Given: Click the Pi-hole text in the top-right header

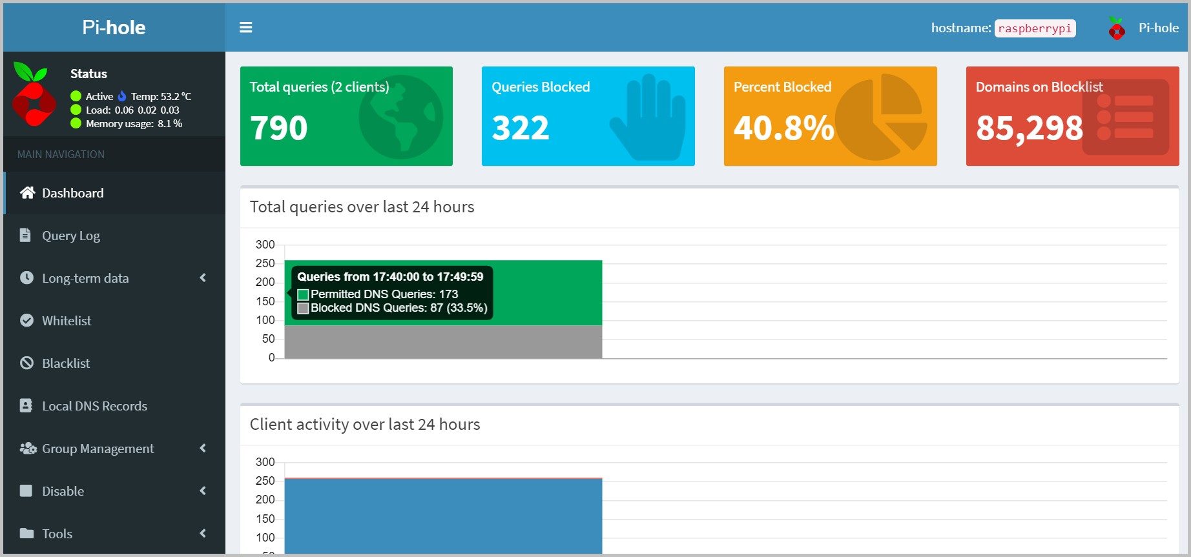Looking at the screenshot, I should [1158, 28].
